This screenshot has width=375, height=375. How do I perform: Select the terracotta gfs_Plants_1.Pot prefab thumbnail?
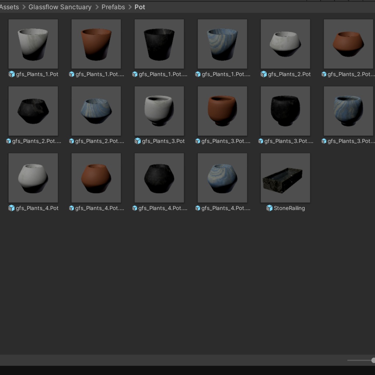(x=96, y=44)
